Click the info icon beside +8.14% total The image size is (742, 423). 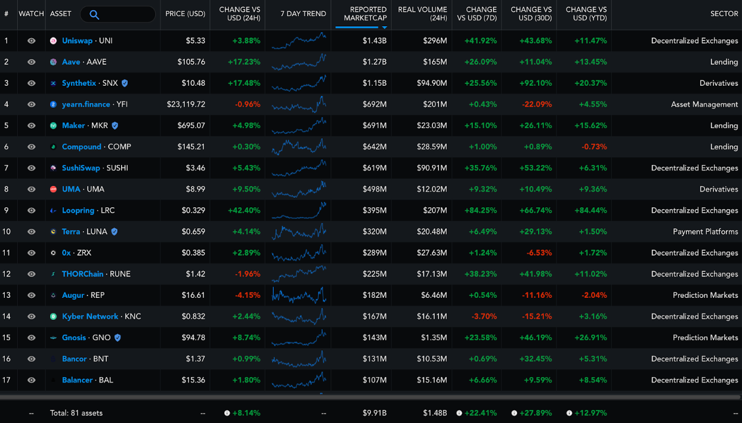[x=227, y=413]
